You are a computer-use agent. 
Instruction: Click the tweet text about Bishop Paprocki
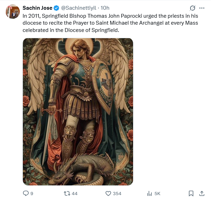(104, 23)
